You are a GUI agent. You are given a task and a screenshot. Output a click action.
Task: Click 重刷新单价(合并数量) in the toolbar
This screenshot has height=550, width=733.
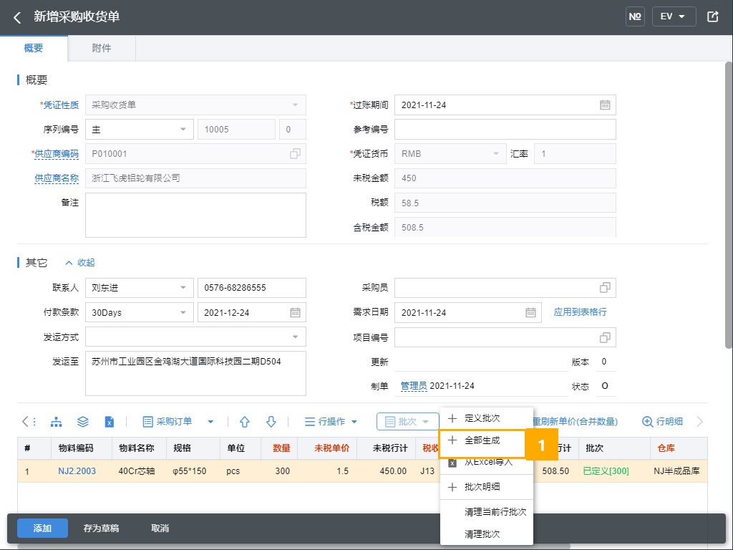[x=576, y=422]
